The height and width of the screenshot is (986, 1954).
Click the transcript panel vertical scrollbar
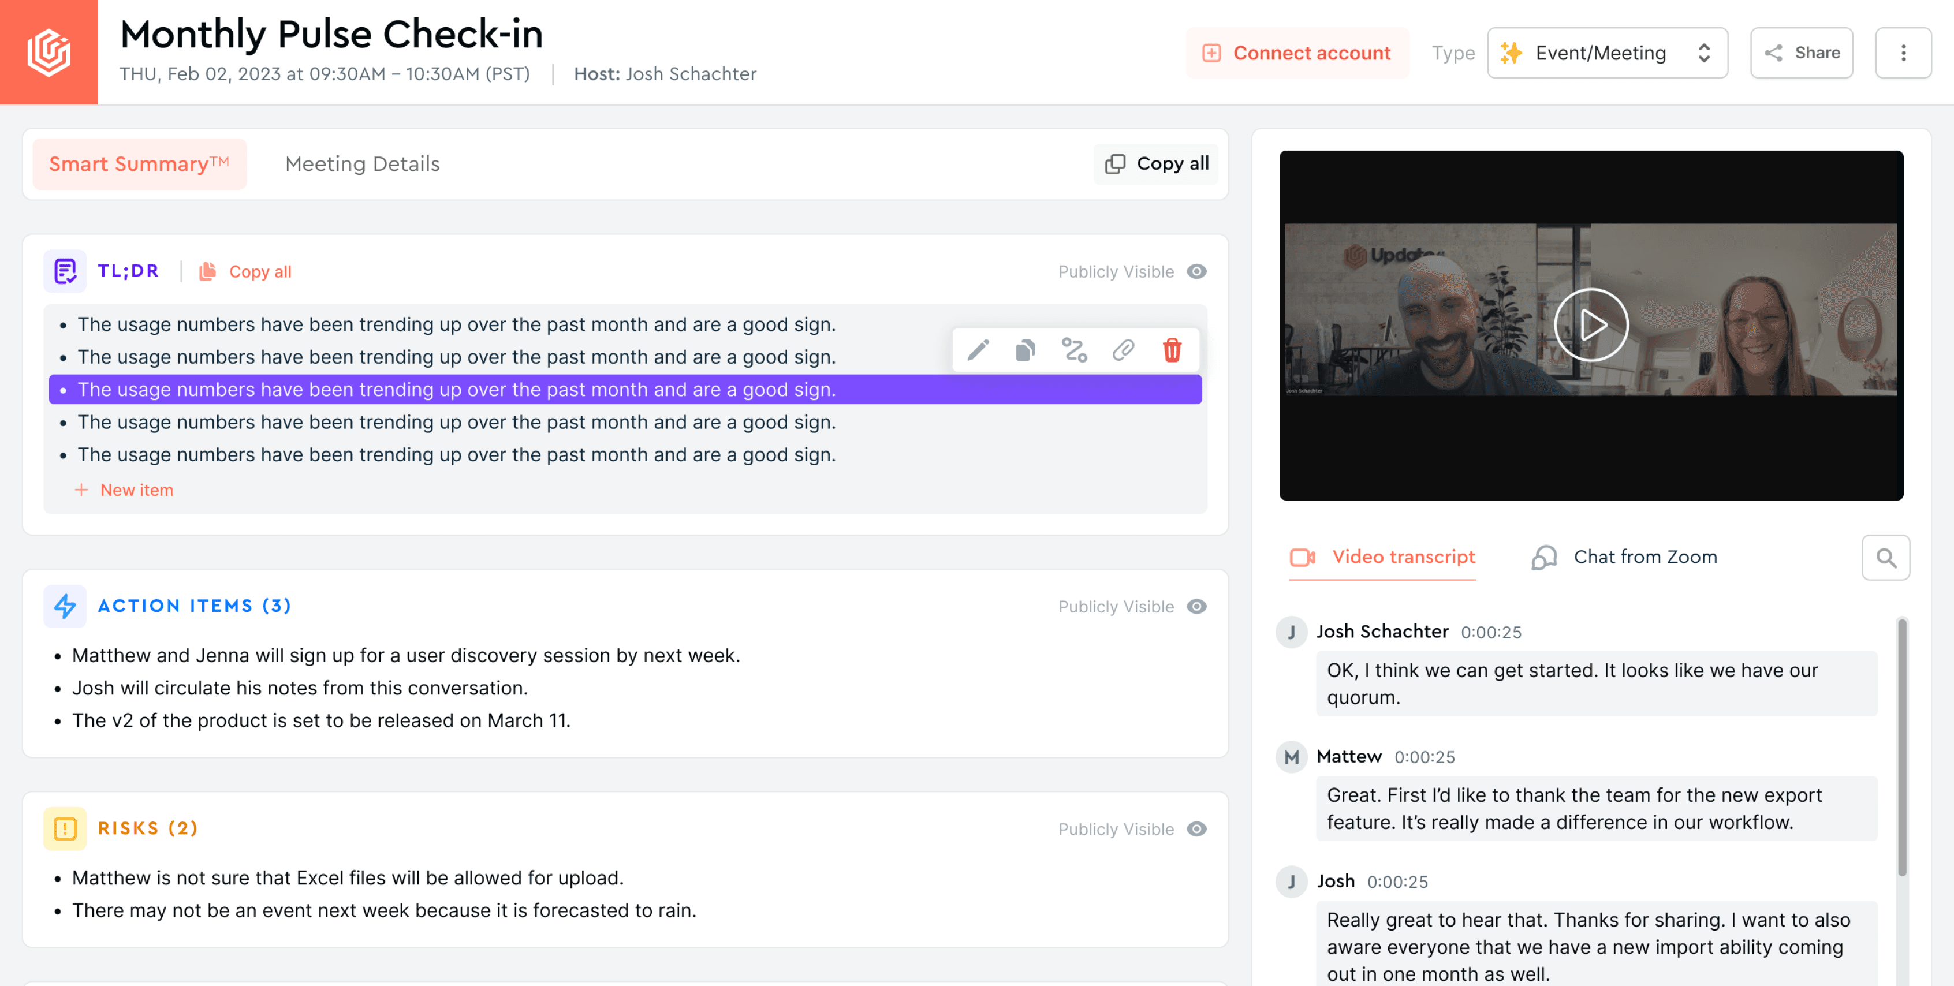point(1901,747)
